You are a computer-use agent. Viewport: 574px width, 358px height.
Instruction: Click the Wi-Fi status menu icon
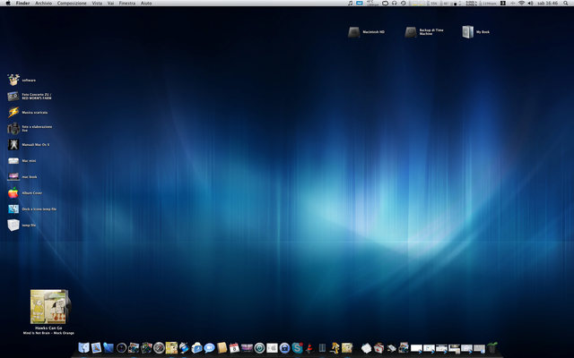click(x=521, y=4)
